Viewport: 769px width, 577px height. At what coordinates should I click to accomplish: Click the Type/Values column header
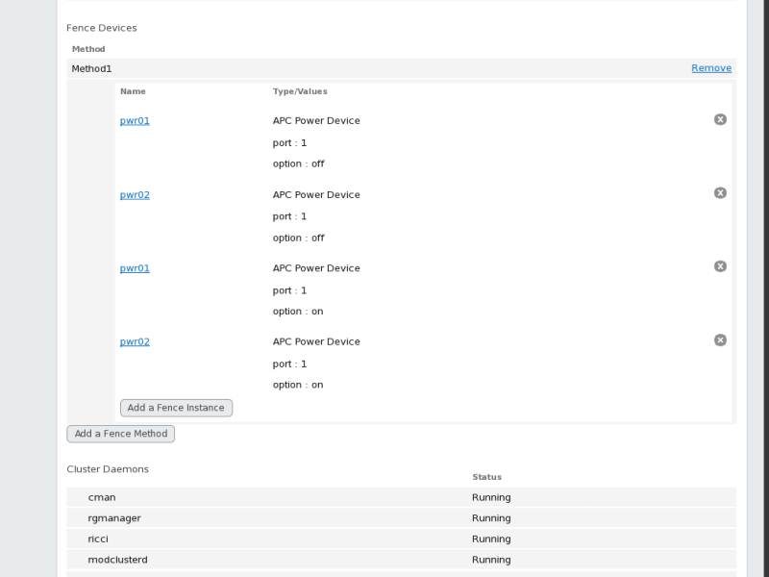(x=300, y=91)
